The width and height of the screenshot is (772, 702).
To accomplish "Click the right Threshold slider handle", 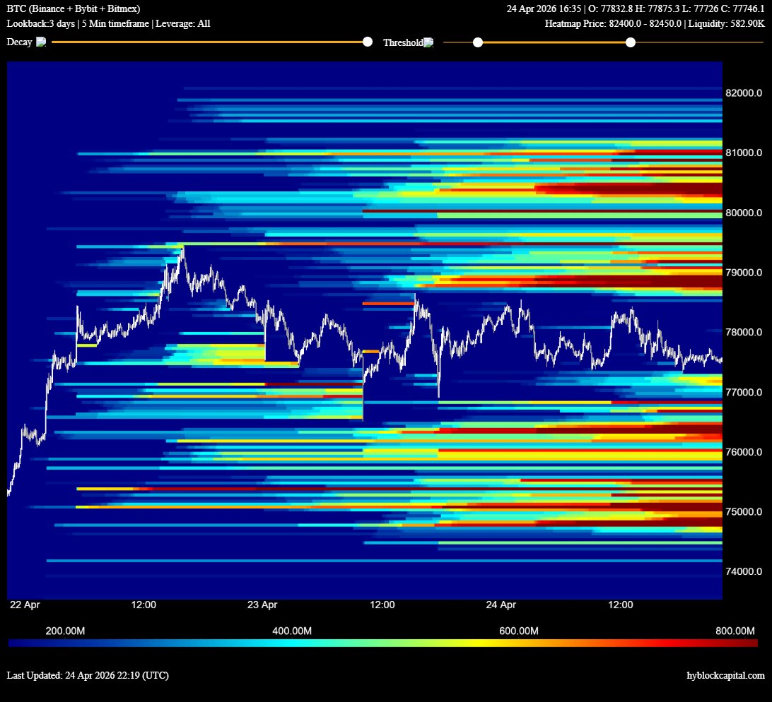I will pos(631,43).
